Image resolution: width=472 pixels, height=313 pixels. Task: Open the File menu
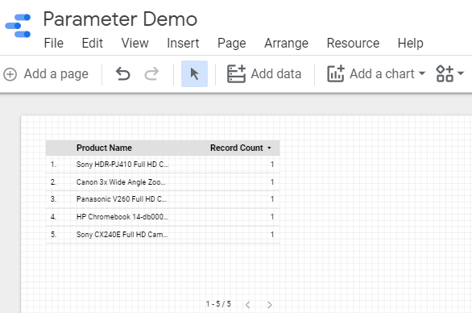[x=54, y=43]
